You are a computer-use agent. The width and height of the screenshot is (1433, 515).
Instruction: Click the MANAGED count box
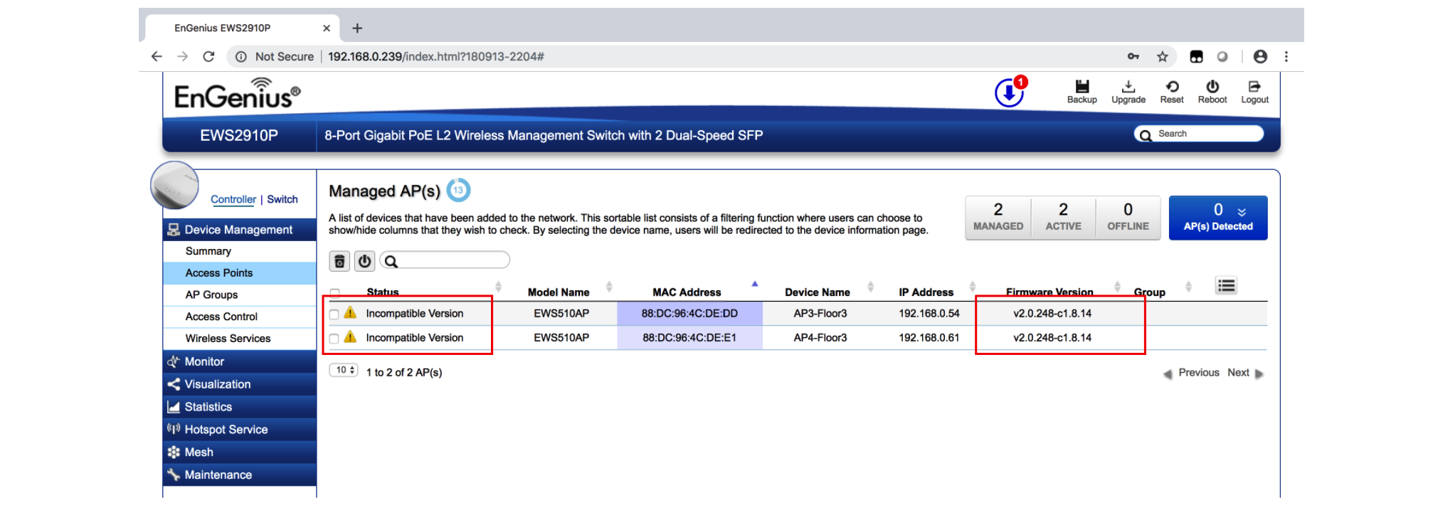[x=998, y=218]
